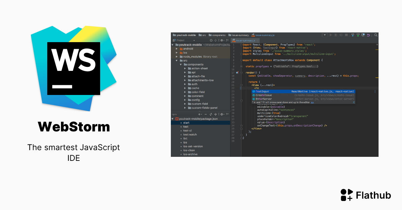Select the issue-summary.js editor tab
402x210 pixels.
[x=245, y=40]
